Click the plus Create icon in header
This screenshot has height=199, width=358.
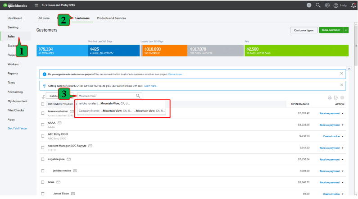point(308,5)
